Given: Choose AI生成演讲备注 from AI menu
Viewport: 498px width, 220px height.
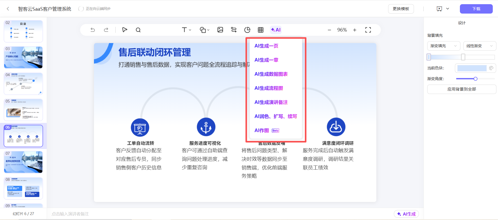Looking at the screenshot, I should tap(271, 102).
